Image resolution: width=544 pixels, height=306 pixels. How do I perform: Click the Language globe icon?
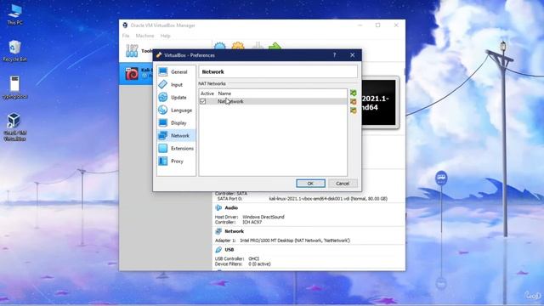162,110
